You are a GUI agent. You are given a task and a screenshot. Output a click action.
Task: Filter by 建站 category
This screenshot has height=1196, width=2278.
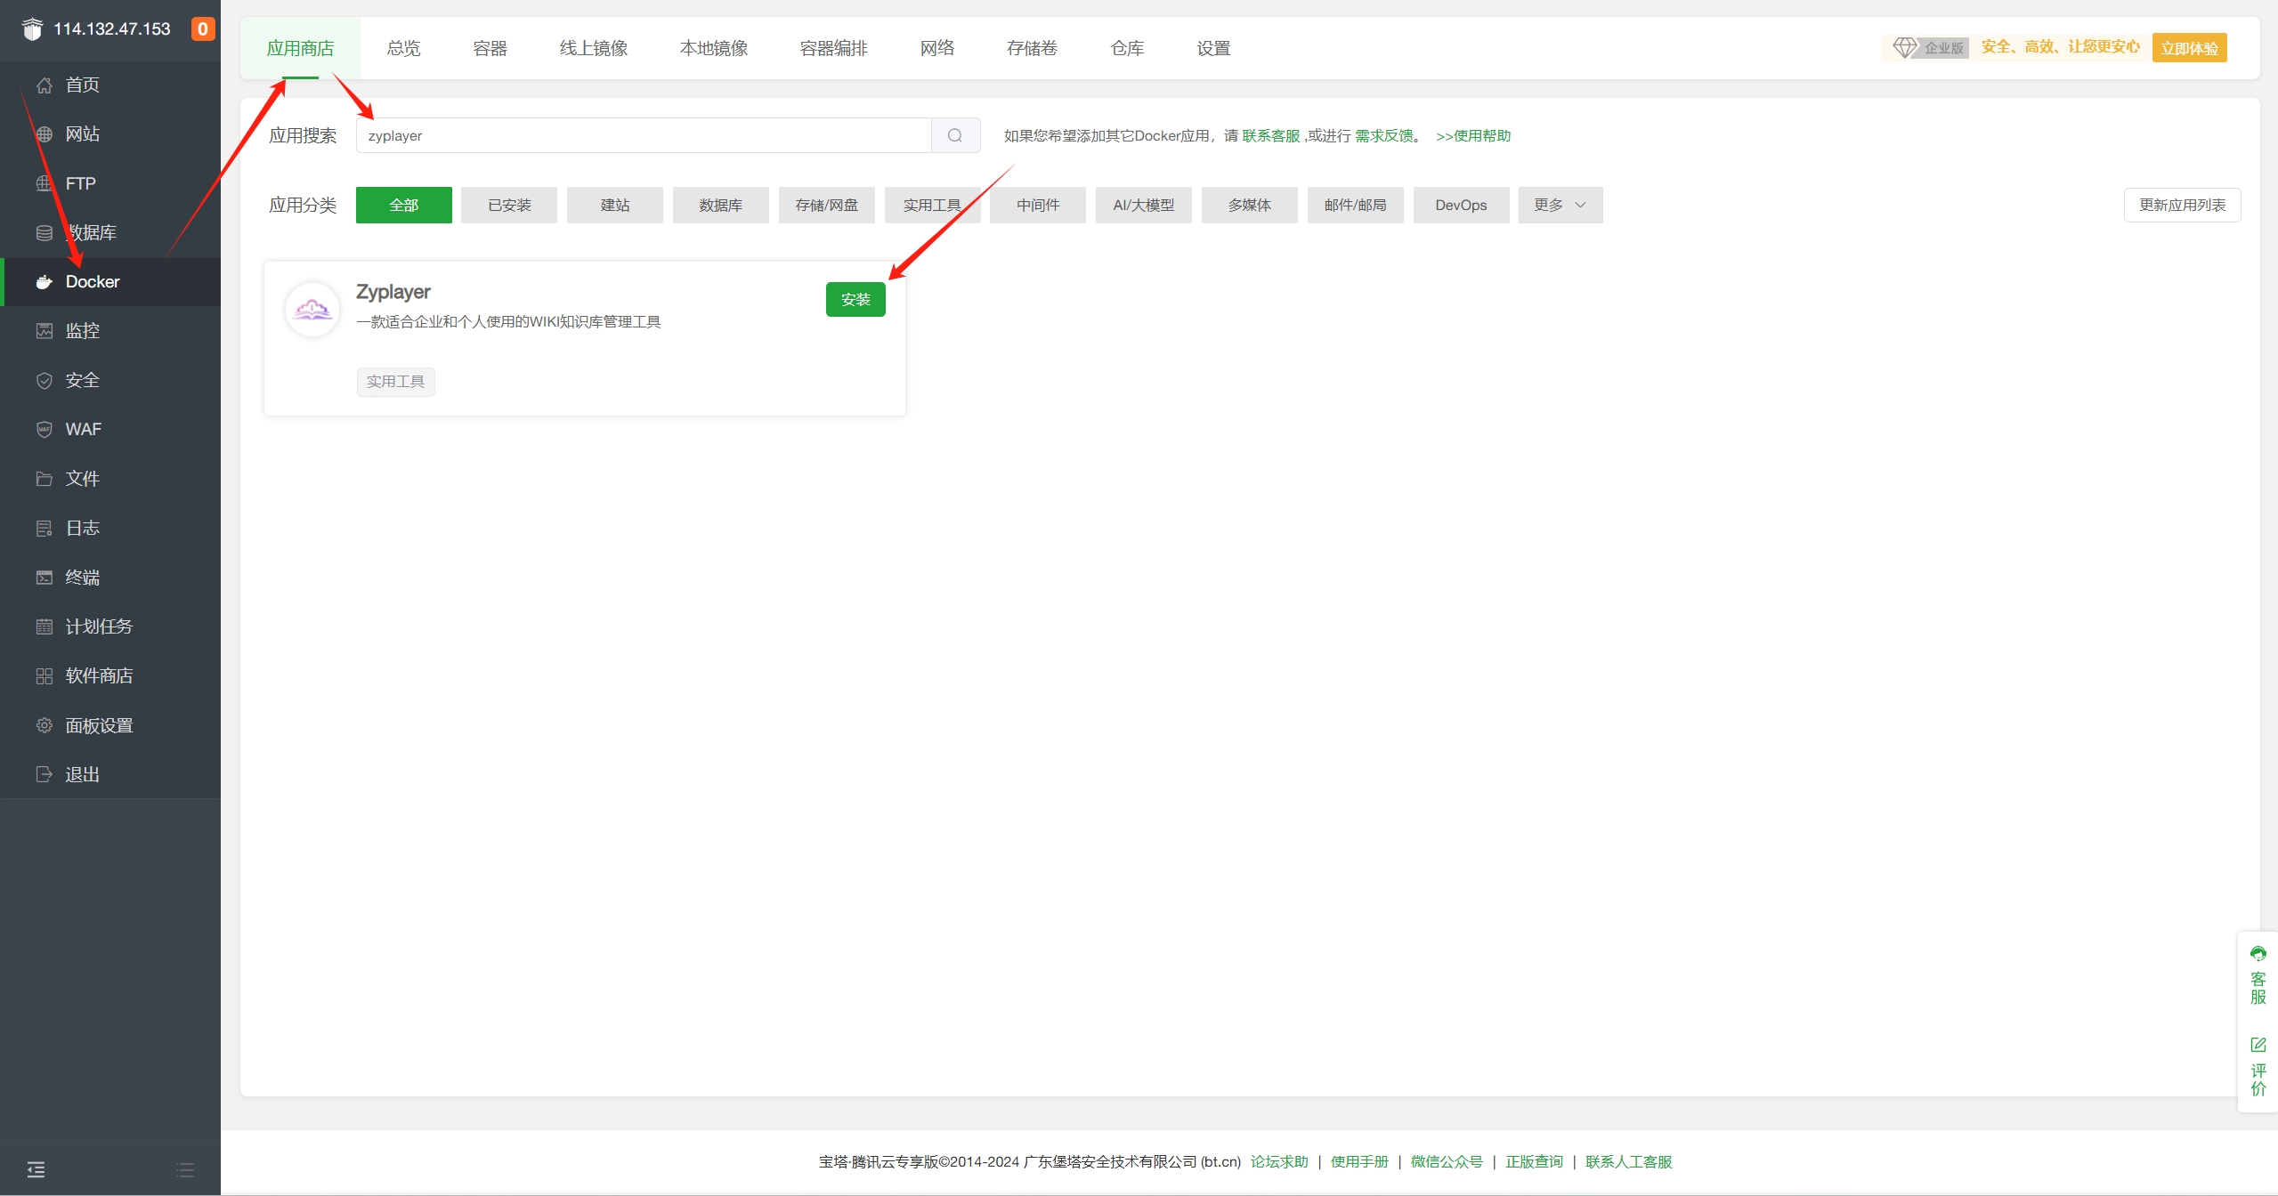[614, 205]
